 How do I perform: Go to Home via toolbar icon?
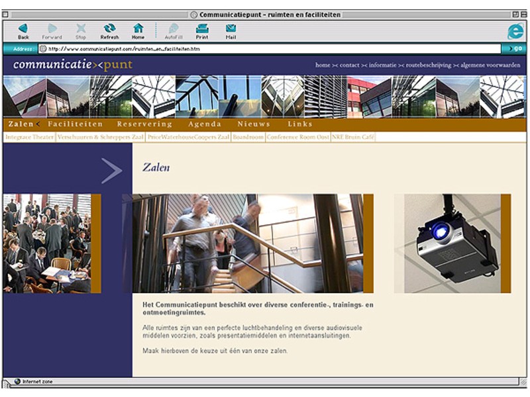tap(138, 28)
